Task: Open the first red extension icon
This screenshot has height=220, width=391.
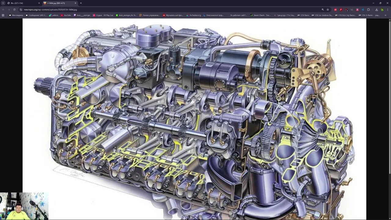Action: [x=335, y=9]
